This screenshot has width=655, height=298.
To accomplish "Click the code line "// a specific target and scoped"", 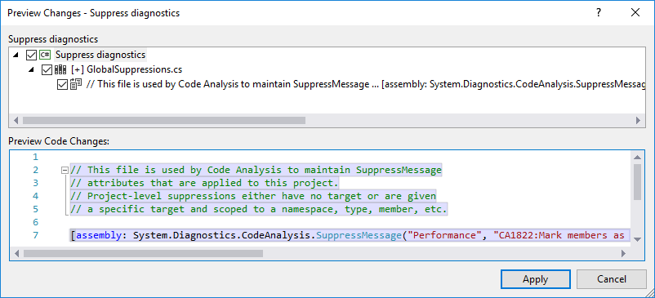I will point(259,209).
